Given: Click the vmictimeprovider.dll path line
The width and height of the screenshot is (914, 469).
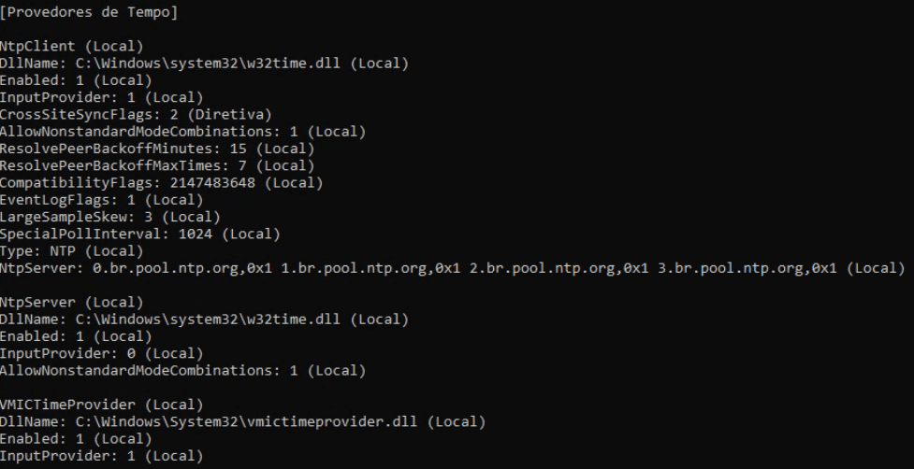Looking at the screenshot, I should click(242, 421).
